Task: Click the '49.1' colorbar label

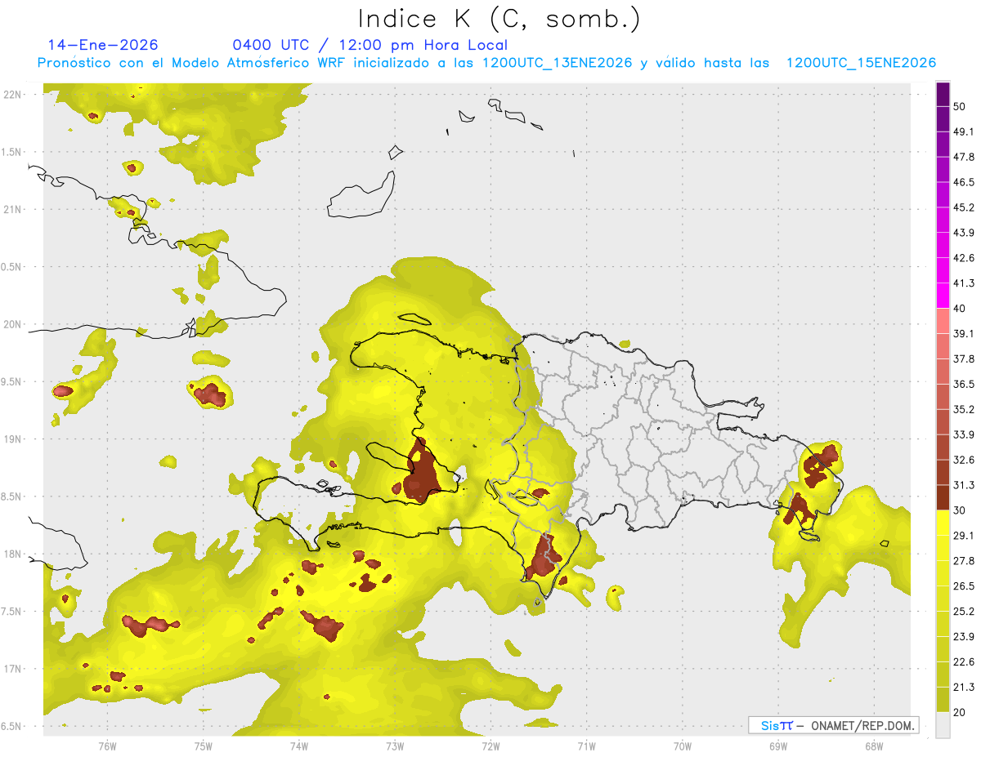Action: (x=964, y=132)
